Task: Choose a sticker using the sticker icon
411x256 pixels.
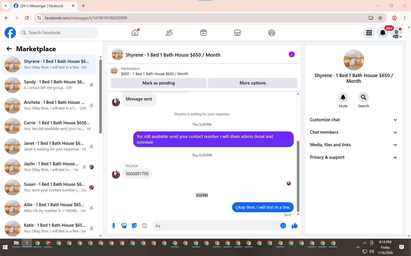Action: (134, 226)
